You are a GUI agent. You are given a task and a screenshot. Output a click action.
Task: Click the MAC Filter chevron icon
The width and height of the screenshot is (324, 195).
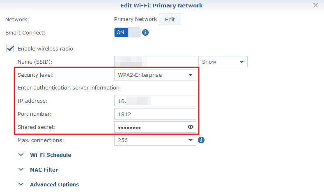tap(21, 170)
